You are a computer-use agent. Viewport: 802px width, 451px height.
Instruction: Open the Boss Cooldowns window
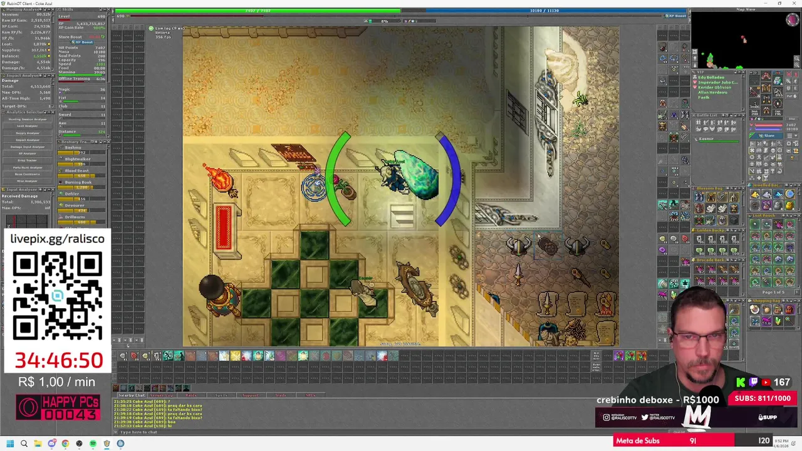tap(28, 174)
